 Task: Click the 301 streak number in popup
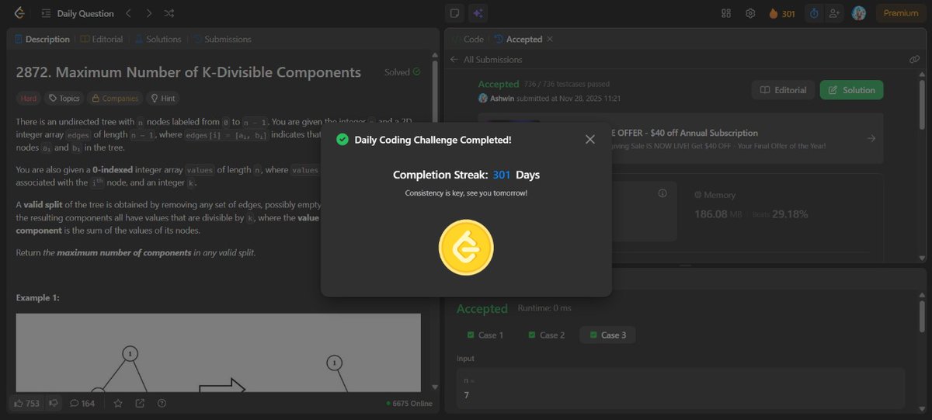[502, 175]
